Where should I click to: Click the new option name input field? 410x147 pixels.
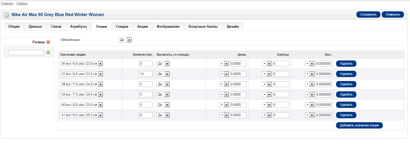pos(26,53)
